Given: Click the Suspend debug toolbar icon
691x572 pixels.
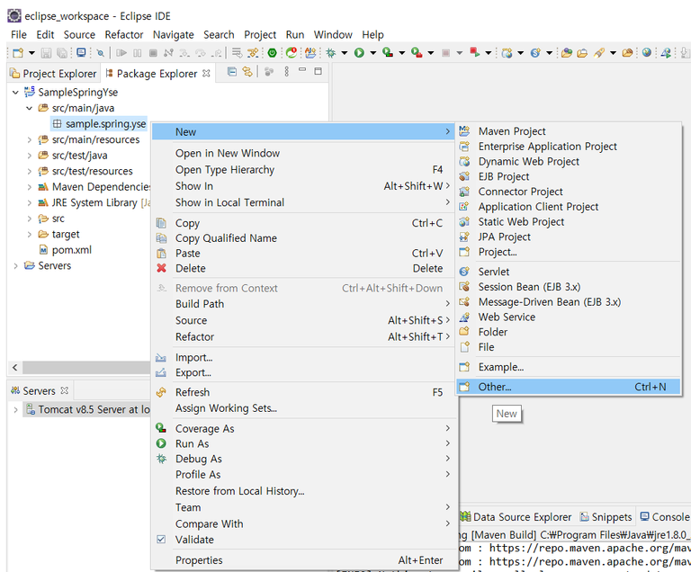Looking at the screenshot, I should tap(138, 53).
